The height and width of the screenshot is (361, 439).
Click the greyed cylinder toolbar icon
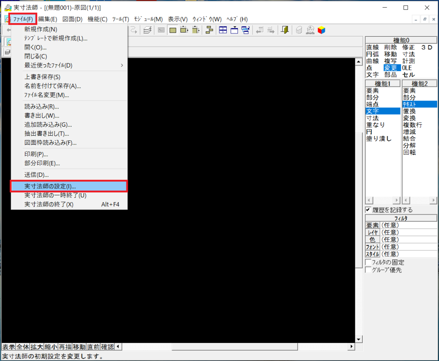point(299,30)
